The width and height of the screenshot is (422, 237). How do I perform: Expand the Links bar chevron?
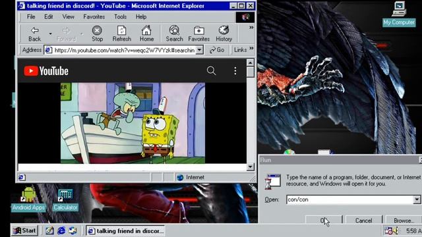(251, 48)
